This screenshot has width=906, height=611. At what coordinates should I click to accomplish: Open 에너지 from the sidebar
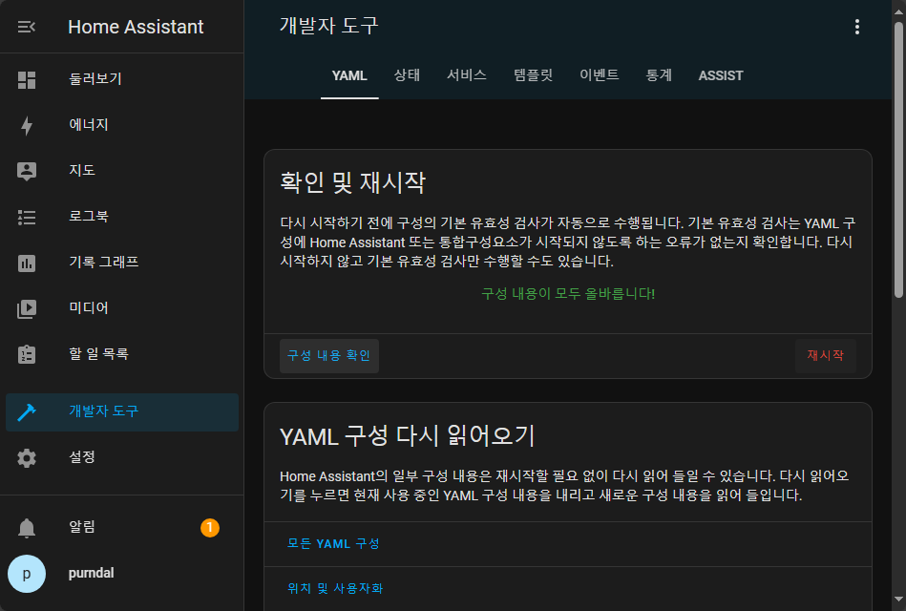122,125
